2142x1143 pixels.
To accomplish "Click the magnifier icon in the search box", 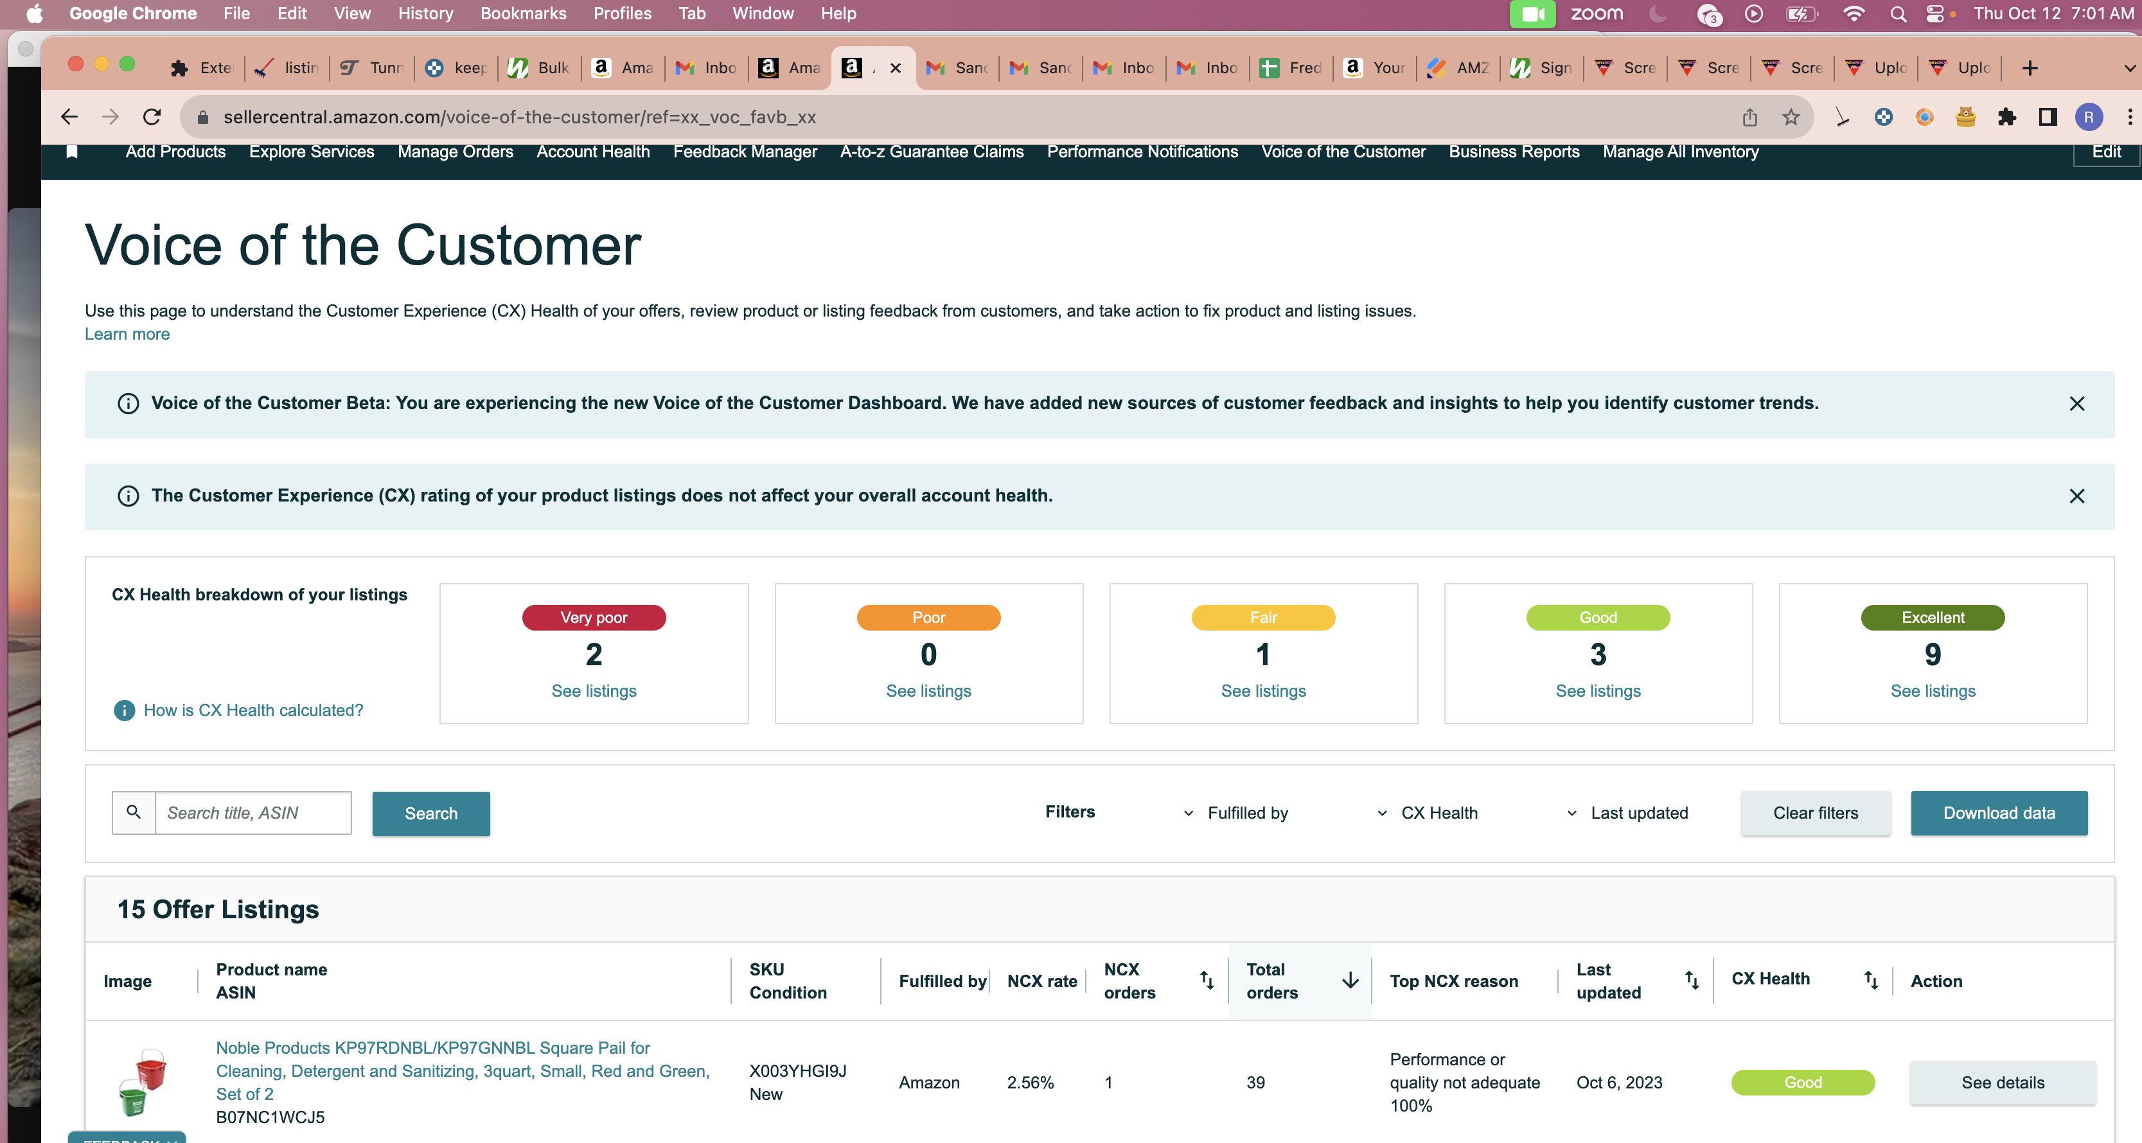I will pyautogui.click(x=134, y=812).
